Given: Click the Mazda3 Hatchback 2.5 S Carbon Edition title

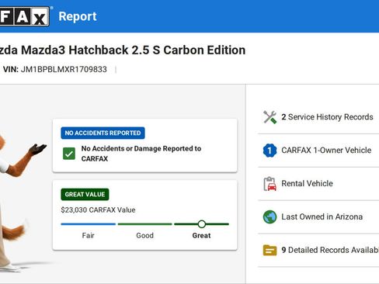Looking at the screenshot, I should click(x=123, y=50).
